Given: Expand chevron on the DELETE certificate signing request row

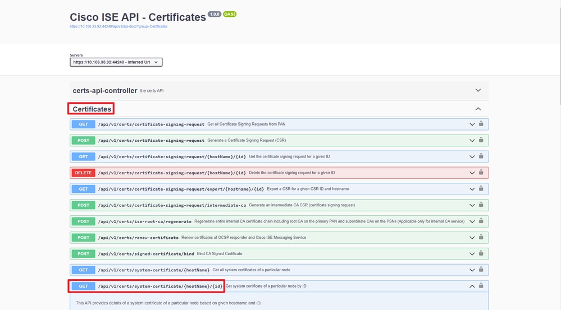Looking at the screenshot, I should 472,173.
